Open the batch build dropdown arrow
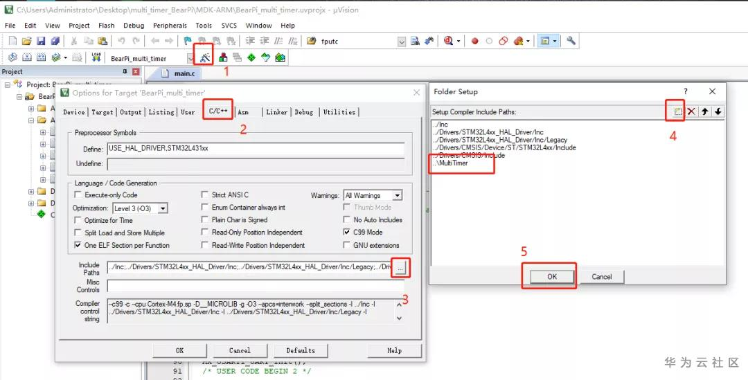The height and width of the screenshot is (380, 748). click(65, 57)
